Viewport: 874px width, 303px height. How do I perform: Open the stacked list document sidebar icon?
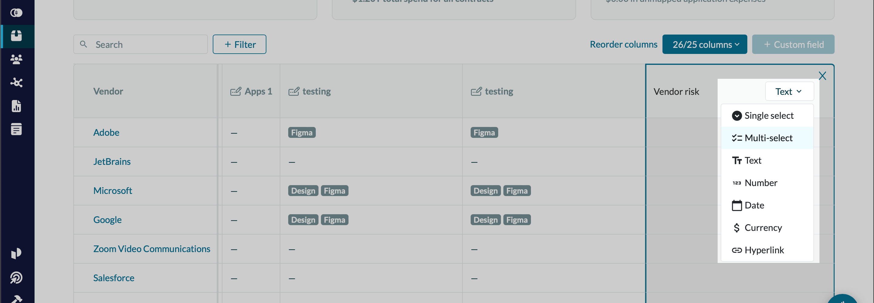pyautogui.click(x=16, y=129)
